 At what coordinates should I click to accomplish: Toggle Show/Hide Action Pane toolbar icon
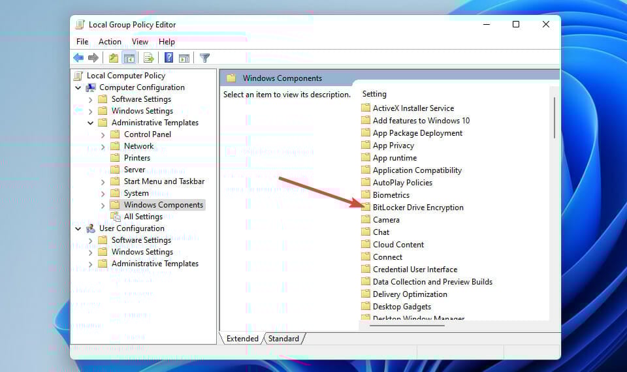pos(184,58)
